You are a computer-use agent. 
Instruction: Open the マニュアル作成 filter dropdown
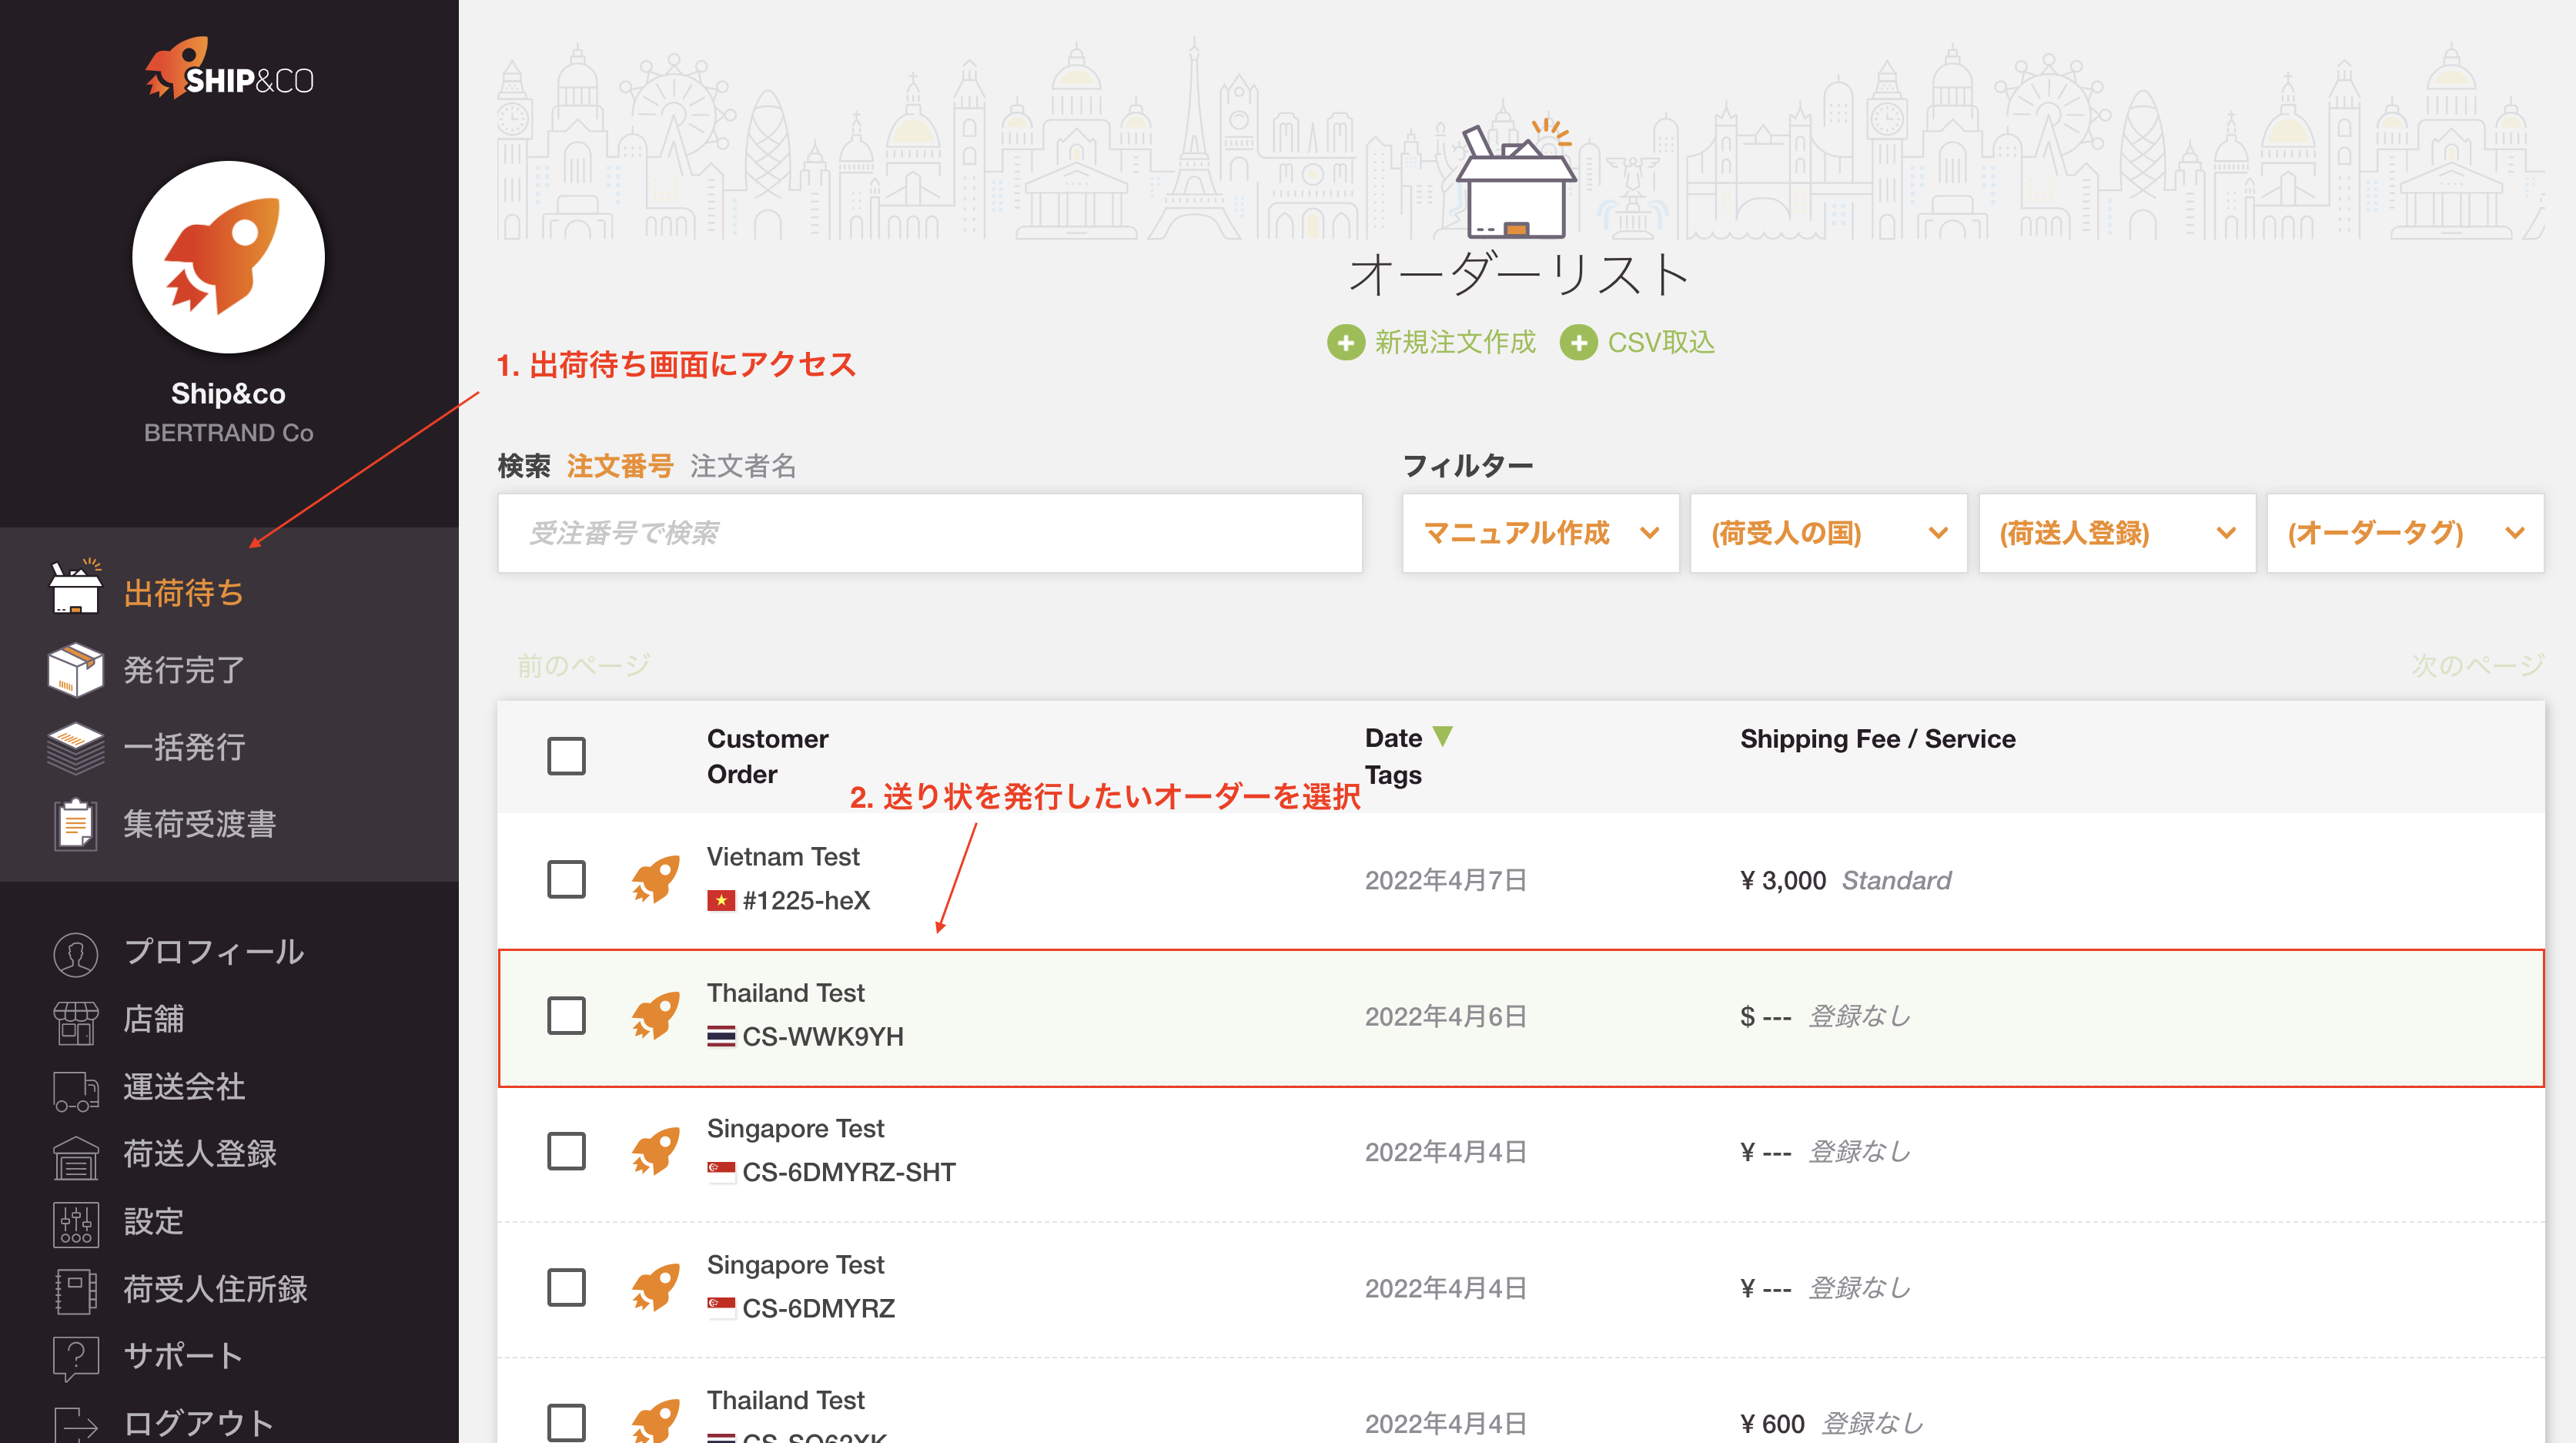click(x=1540, y=533)
